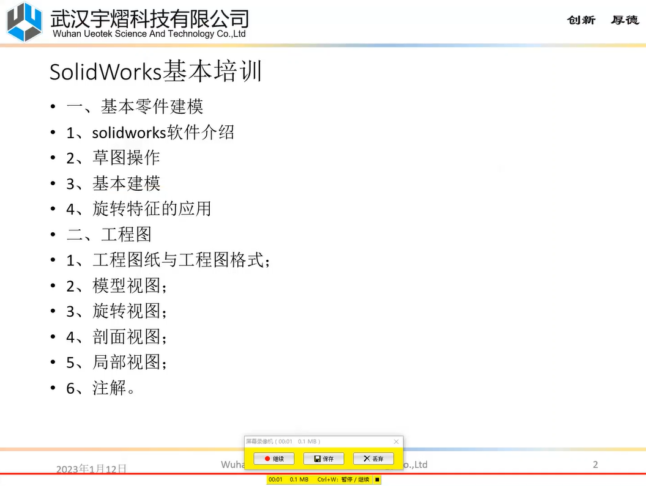Screen dimensions: 646x486
Task: Click the 丢弃 (discard) recording button
Action: 373,458
